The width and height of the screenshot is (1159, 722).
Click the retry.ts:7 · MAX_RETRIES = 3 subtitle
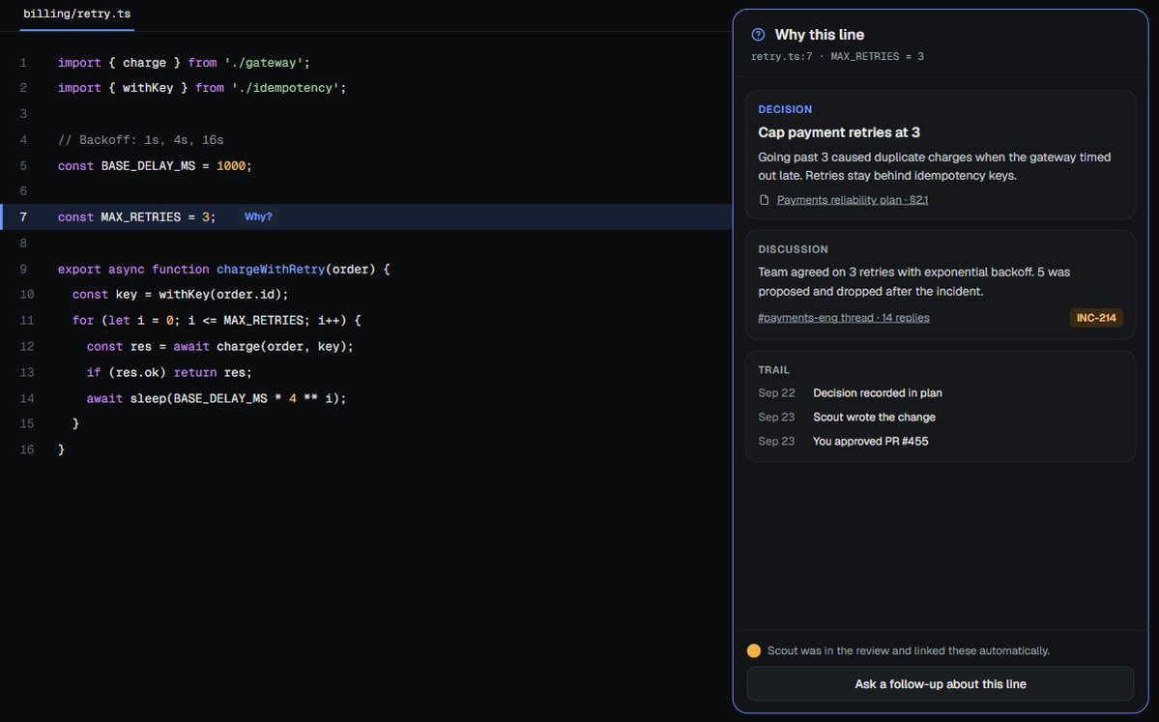837,57
